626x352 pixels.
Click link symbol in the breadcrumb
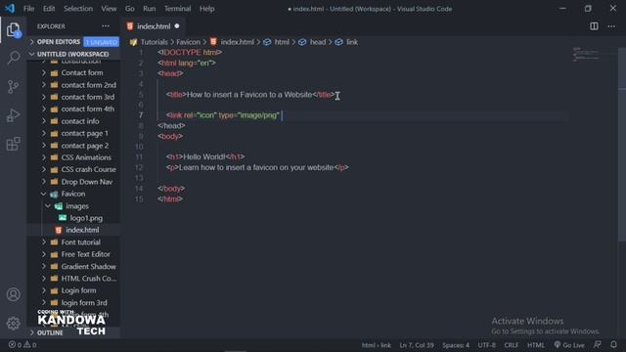click(x=352, y=42)
